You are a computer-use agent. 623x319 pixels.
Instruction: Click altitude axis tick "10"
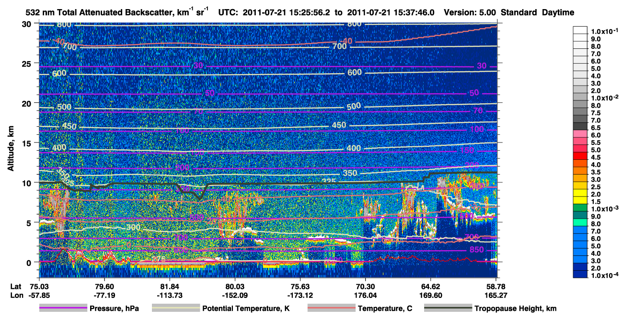point(28,183)
